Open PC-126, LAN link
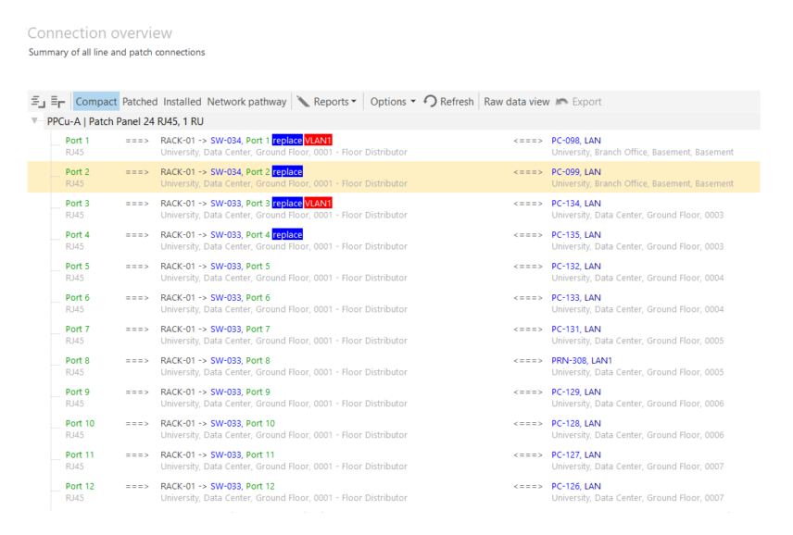Image resolution: width=793 pixels, height=535 pixels. point(576,486)
